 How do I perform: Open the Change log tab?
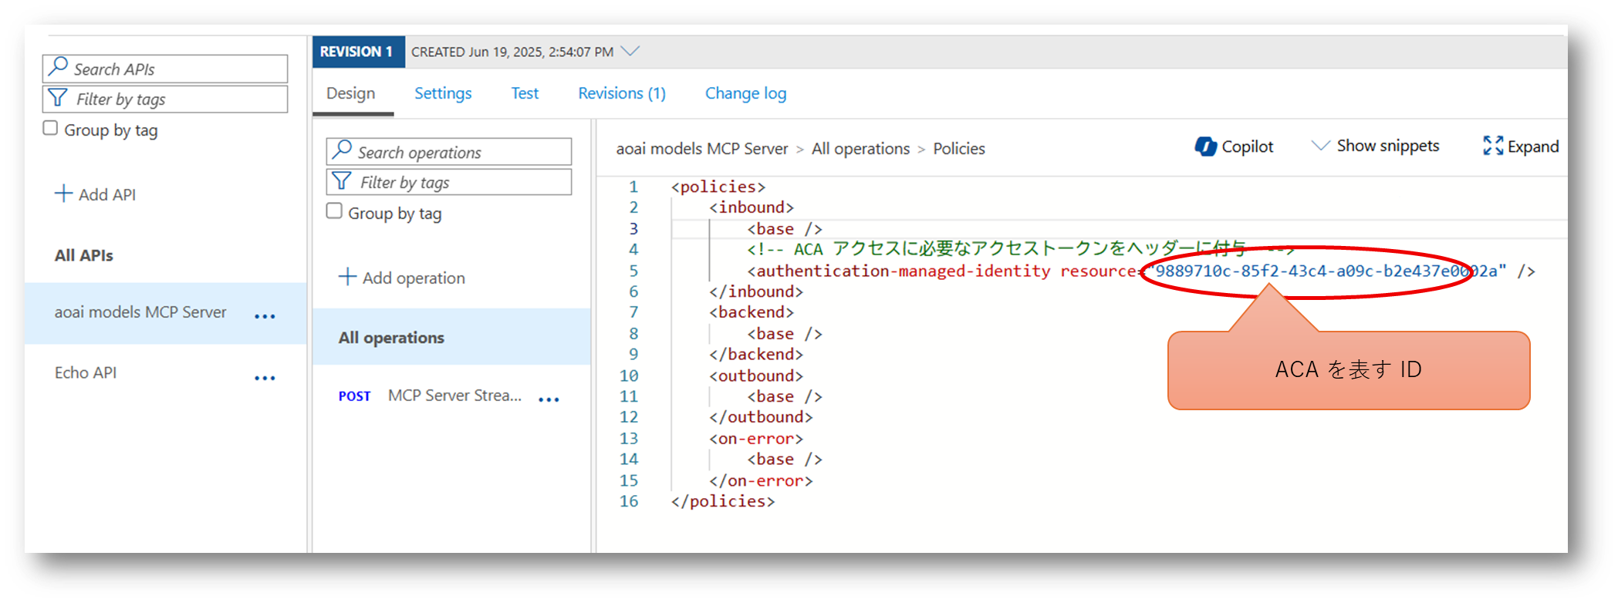tap(746, 93)
